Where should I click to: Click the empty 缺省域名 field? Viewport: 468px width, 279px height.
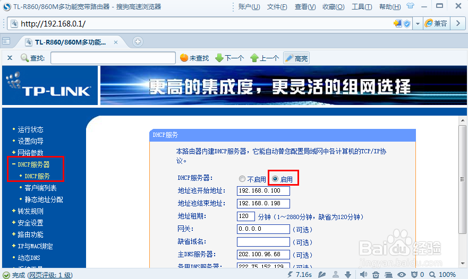pyautogui.click(x=263, y=242)
